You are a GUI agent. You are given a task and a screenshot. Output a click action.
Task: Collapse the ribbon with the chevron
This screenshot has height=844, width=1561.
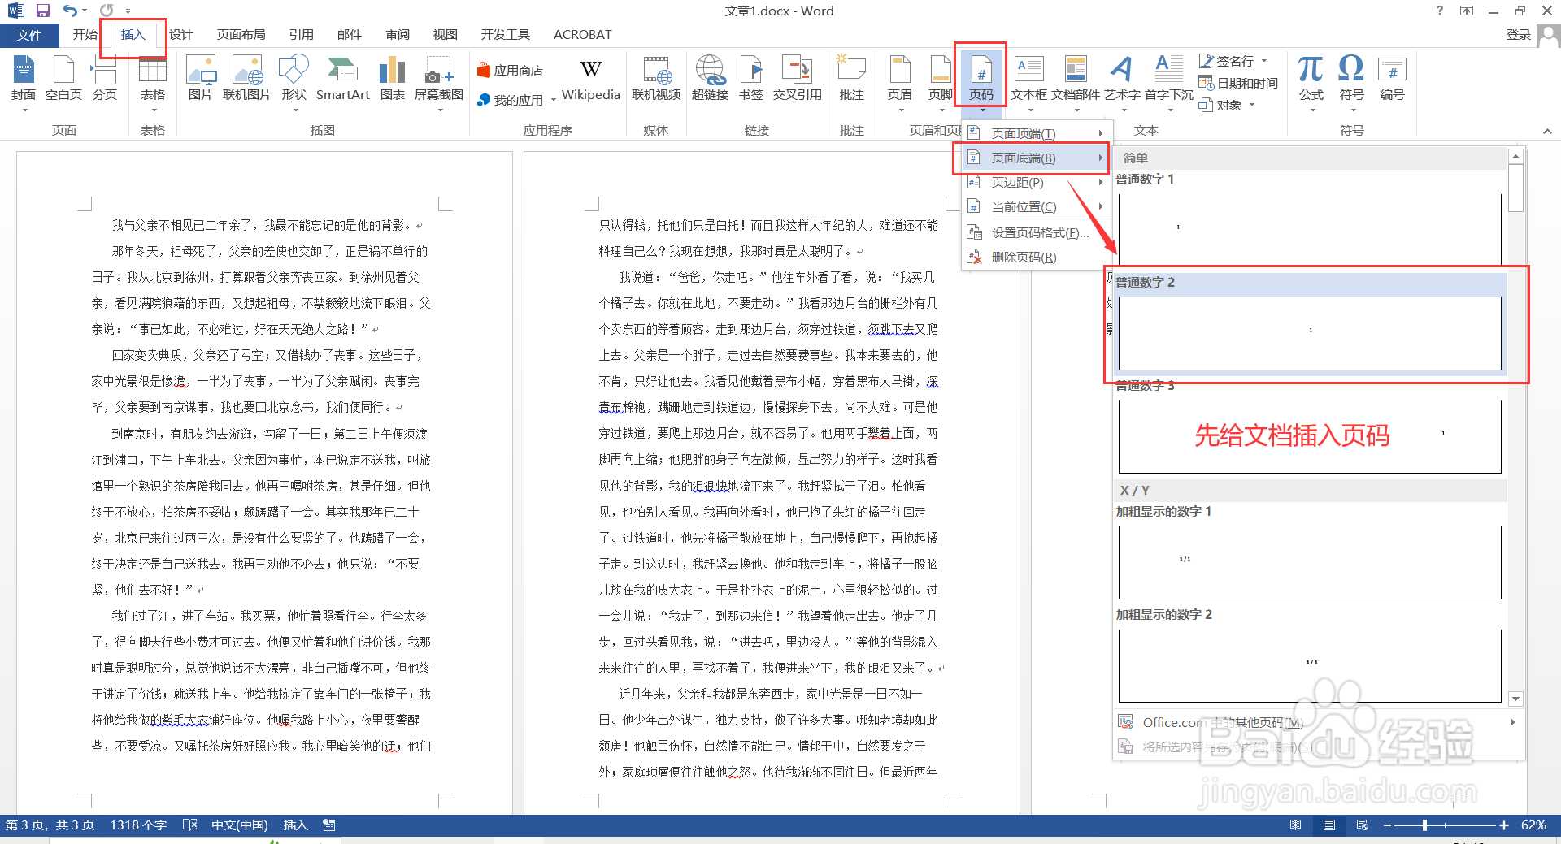coord(1548,130)
